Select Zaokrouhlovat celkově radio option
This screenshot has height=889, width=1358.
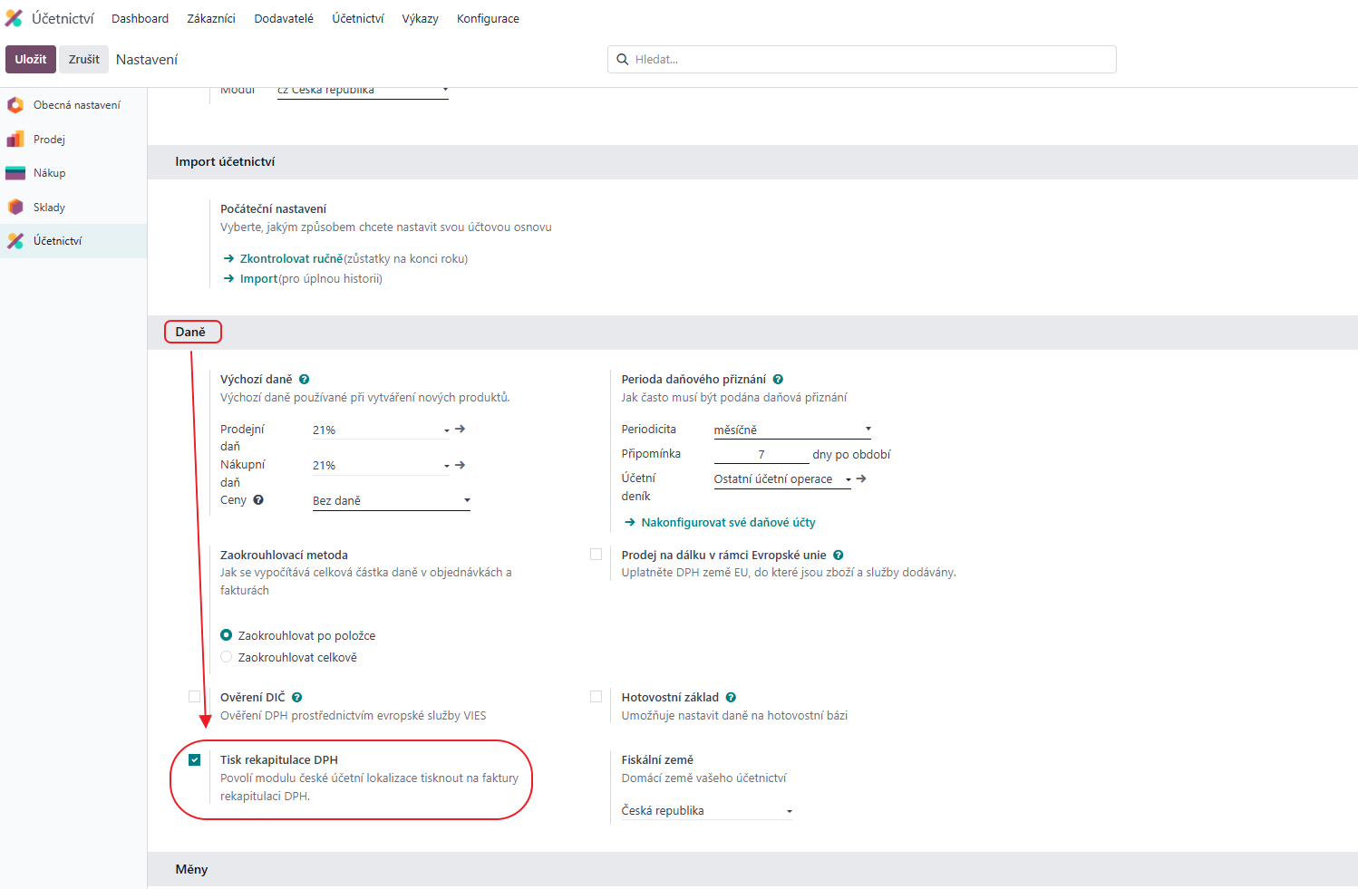227,657
